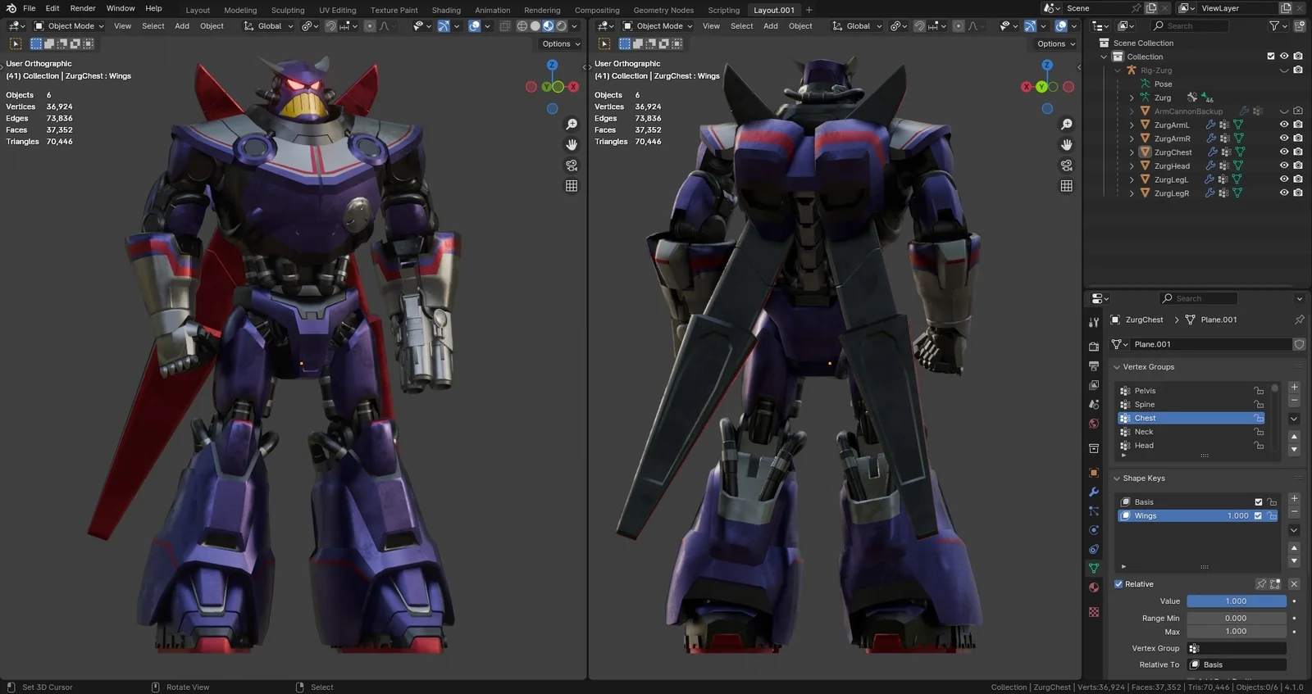Viewport: 1312px width, 694px height.
Task: Open the Scene properties tab
Action: 1094,404
